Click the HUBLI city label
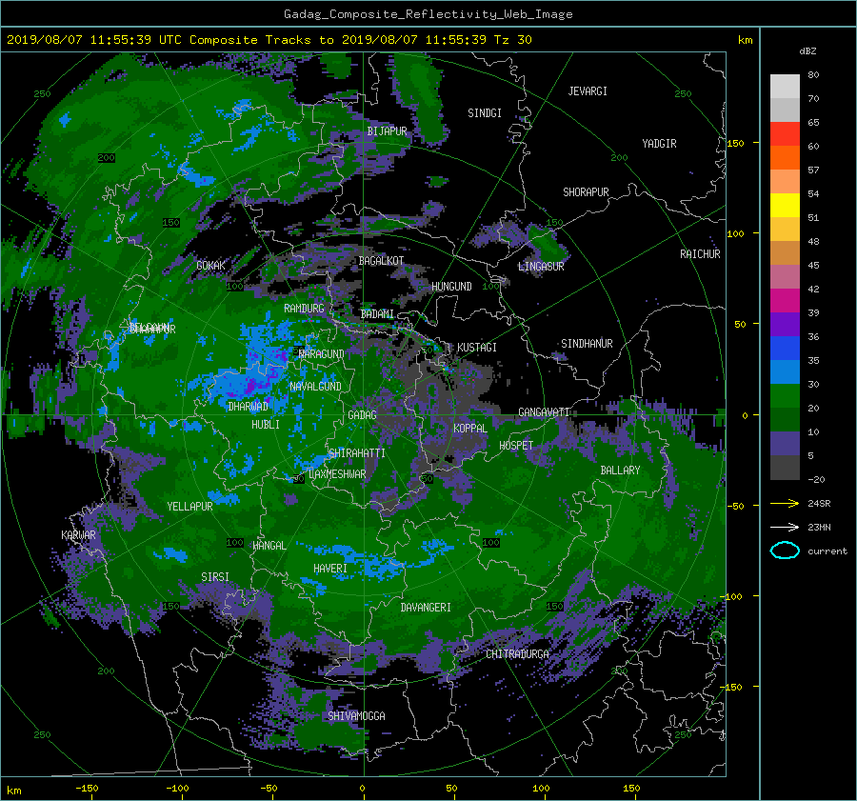 [x=265, y=425]
